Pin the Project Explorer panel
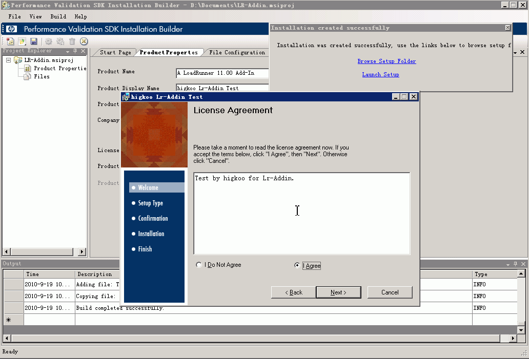This screenshot has width=529, height=359. (75, 51)
